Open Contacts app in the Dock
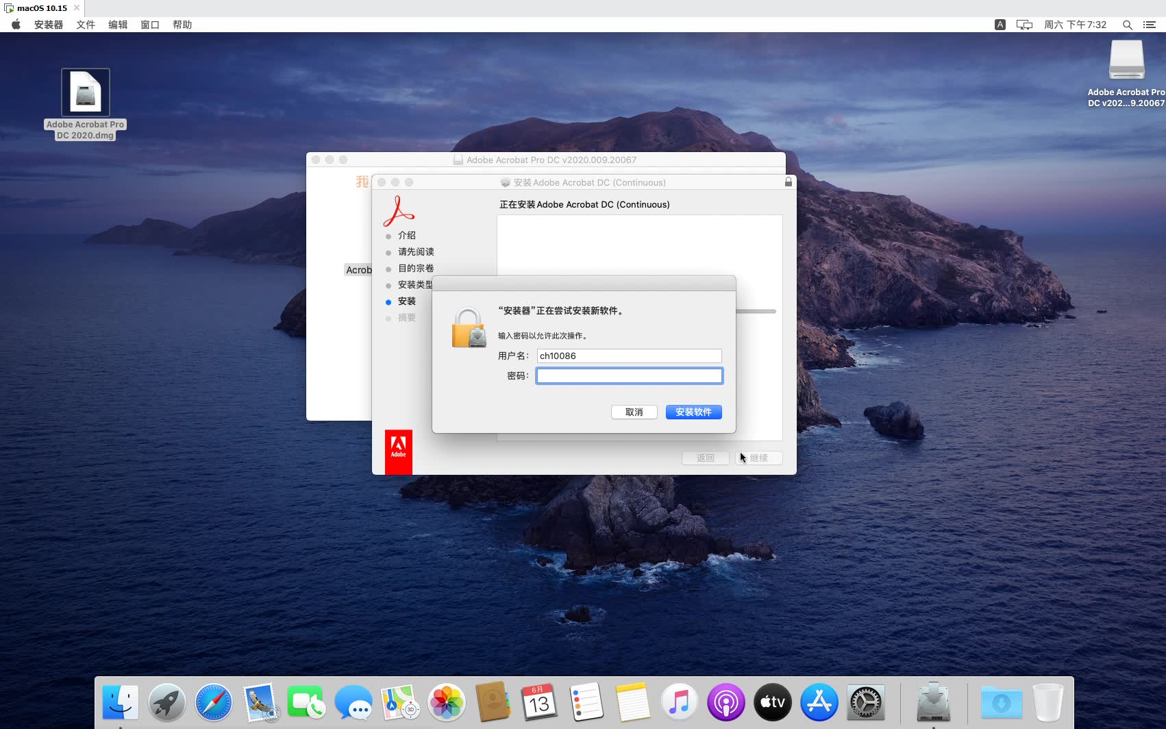This screenshot has height=729, width=1166. click(493, 702)
